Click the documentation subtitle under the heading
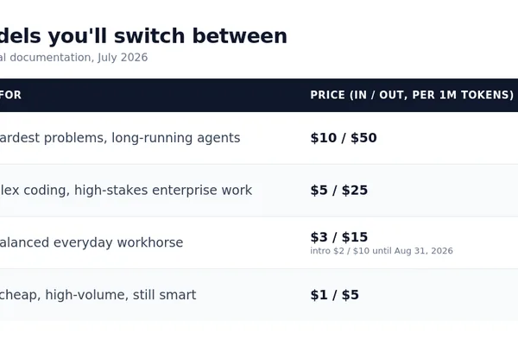The width and height of the screenshot is (518, 345). pyautogui.click(x=73, y=58)
